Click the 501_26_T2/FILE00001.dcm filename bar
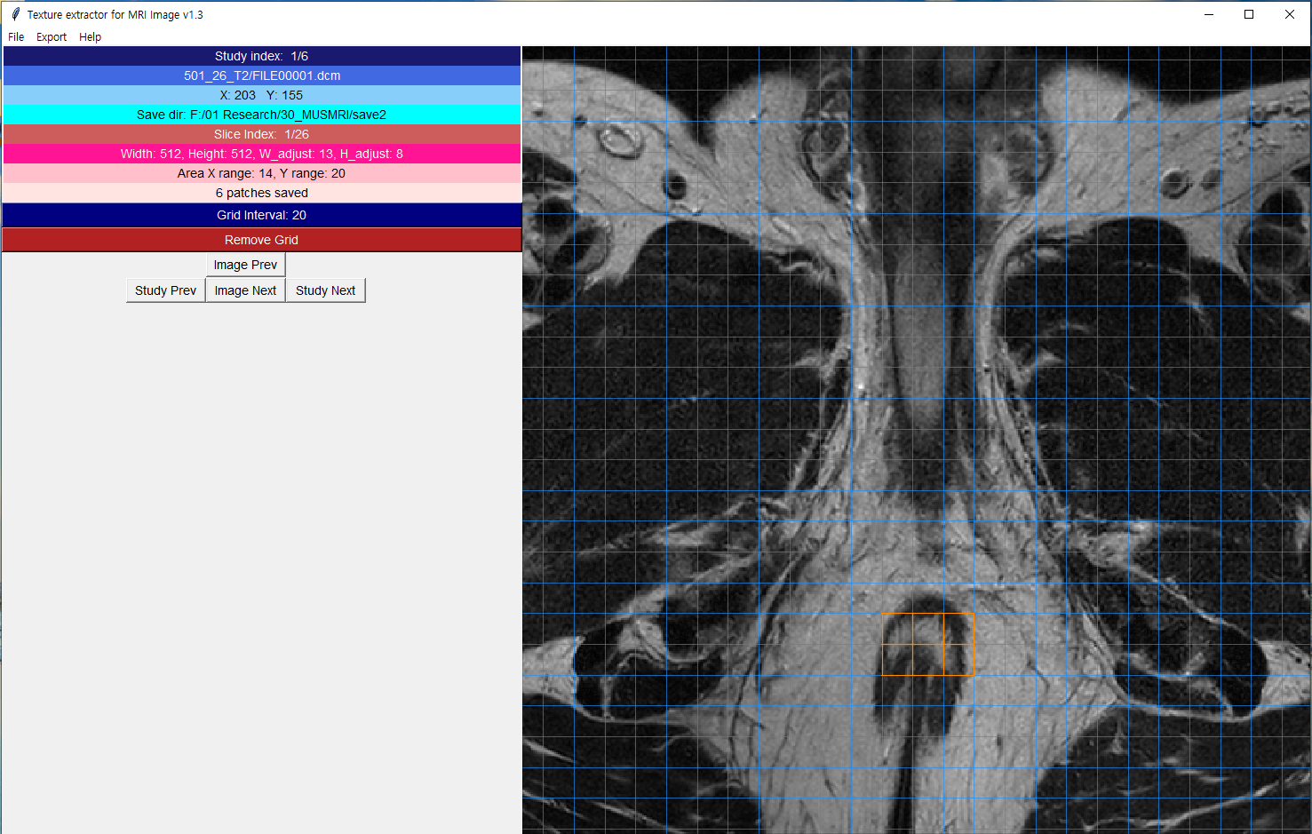The height and width of the screenshot is (834, 1312). (x=261, y=75)
